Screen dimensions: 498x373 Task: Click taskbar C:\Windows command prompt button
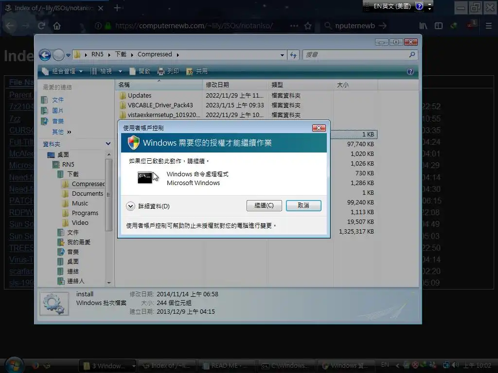click(x=286, y=366)
